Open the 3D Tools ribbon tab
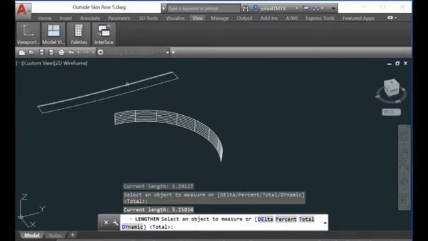428x241 pixels. [x=148, y=18]
